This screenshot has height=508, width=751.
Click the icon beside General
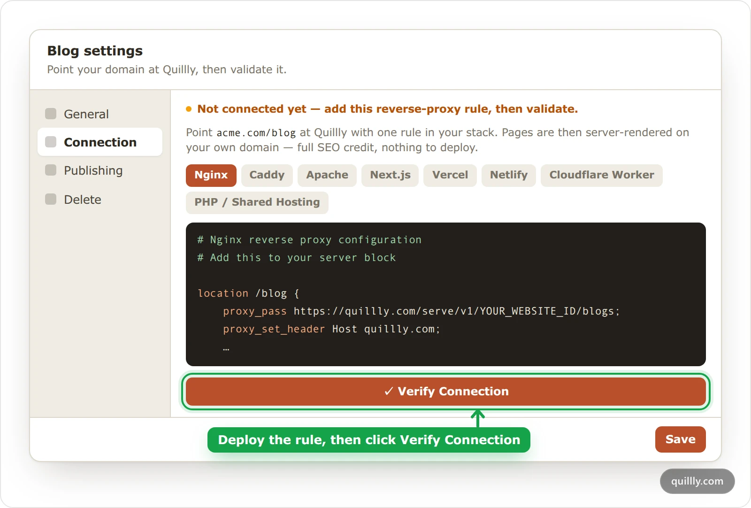51,114
